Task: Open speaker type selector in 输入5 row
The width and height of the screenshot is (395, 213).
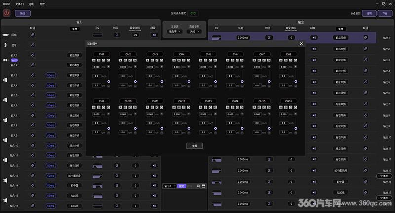Action: point(75,95)
